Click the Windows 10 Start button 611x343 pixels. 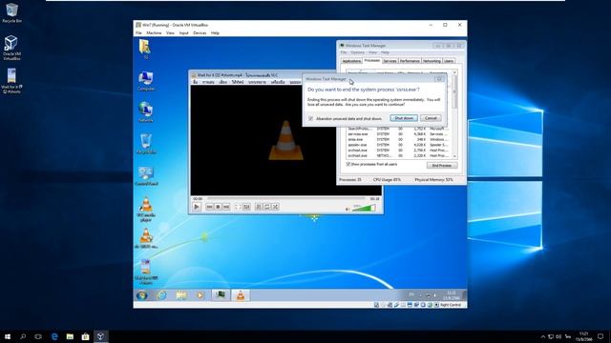[x=8, y=336]
